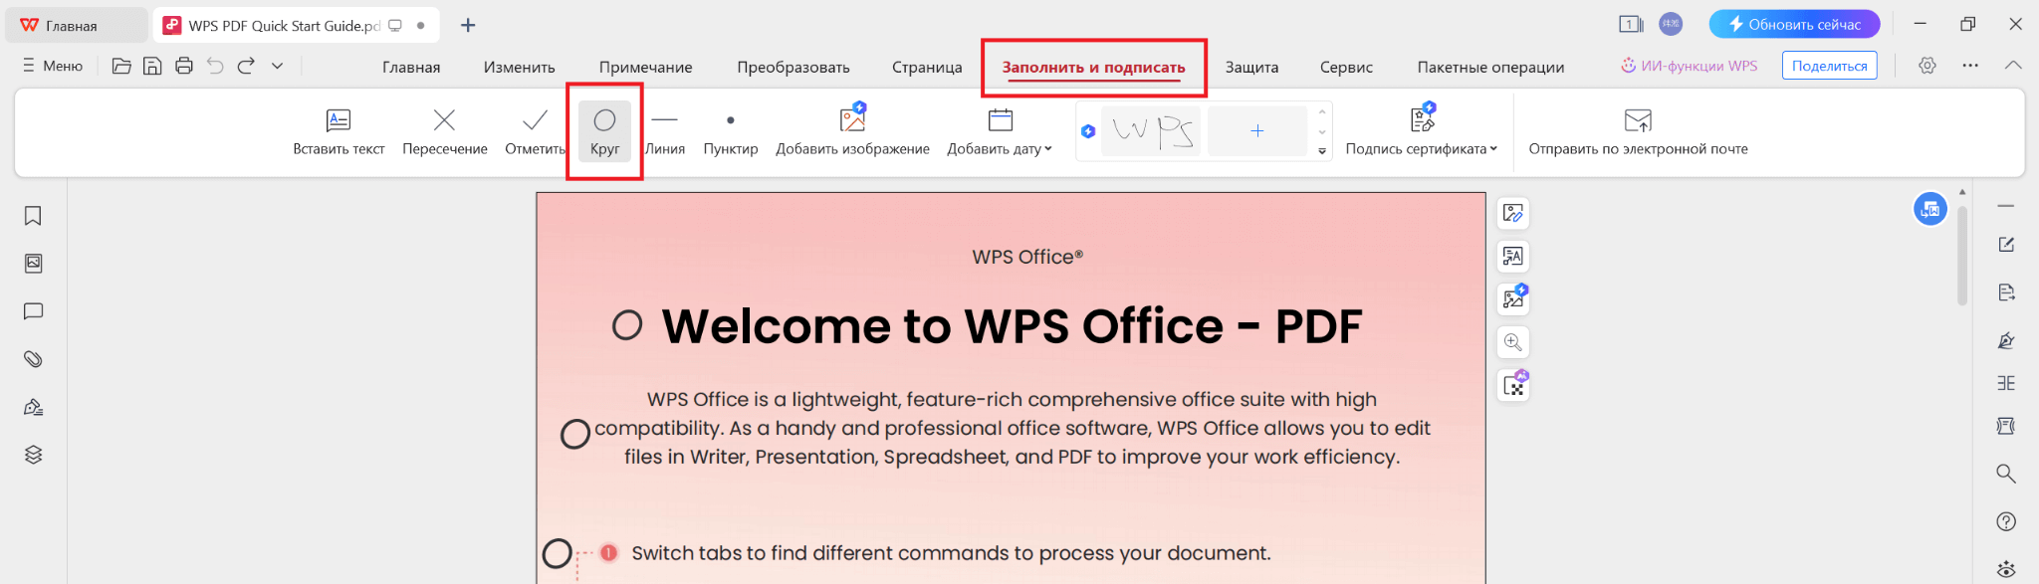
Task: Open the help question-mark icon
Action: coord(2006,521)
